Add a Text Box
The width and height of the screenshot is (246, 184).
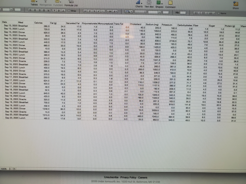pyautogui.click(x=149, y=4)
